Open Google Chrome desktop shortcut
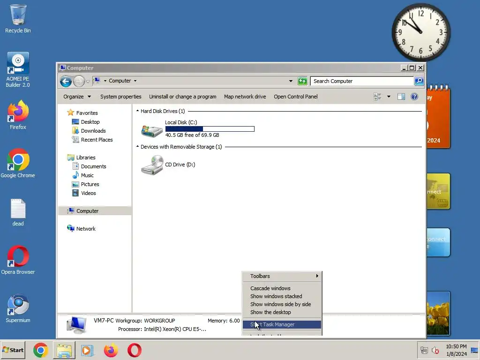This screenshot has height=360, width=480. pos(18,163)
